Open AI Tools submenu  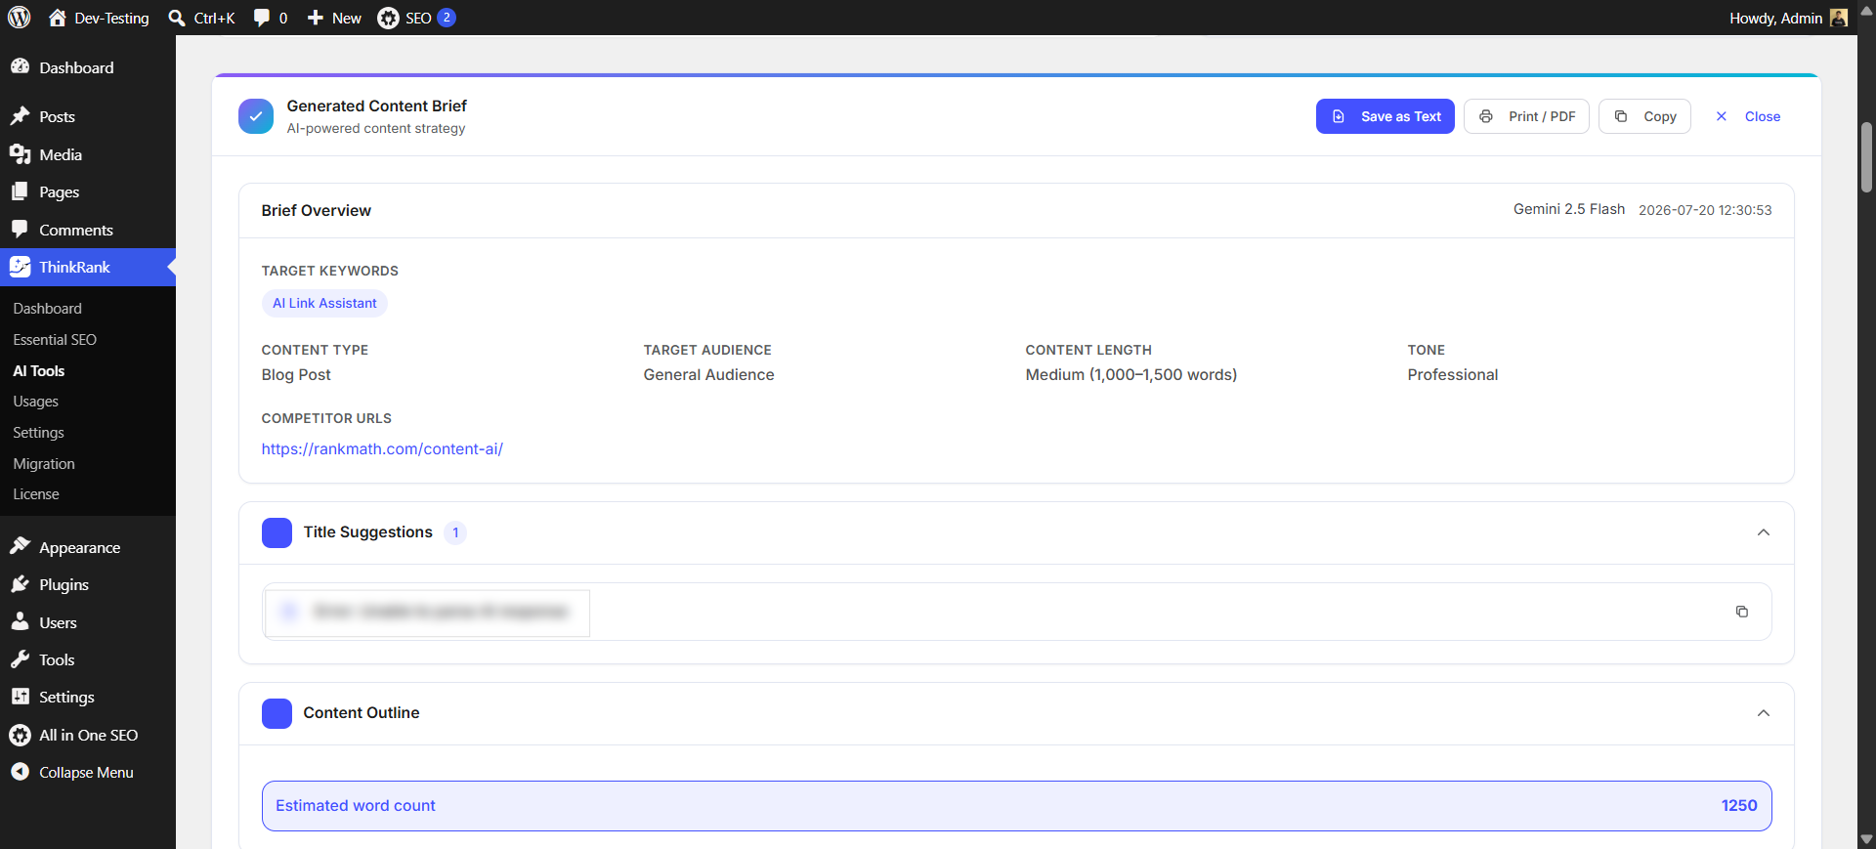(39, 370)
